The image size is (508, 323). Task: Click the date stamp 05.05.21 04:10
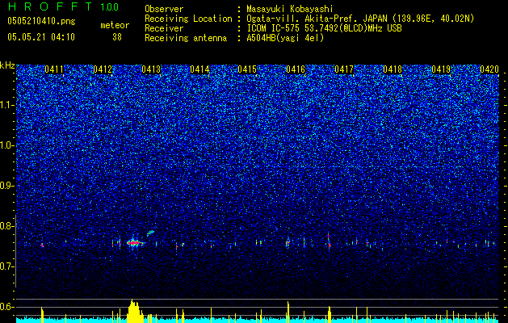pos(41,37)
